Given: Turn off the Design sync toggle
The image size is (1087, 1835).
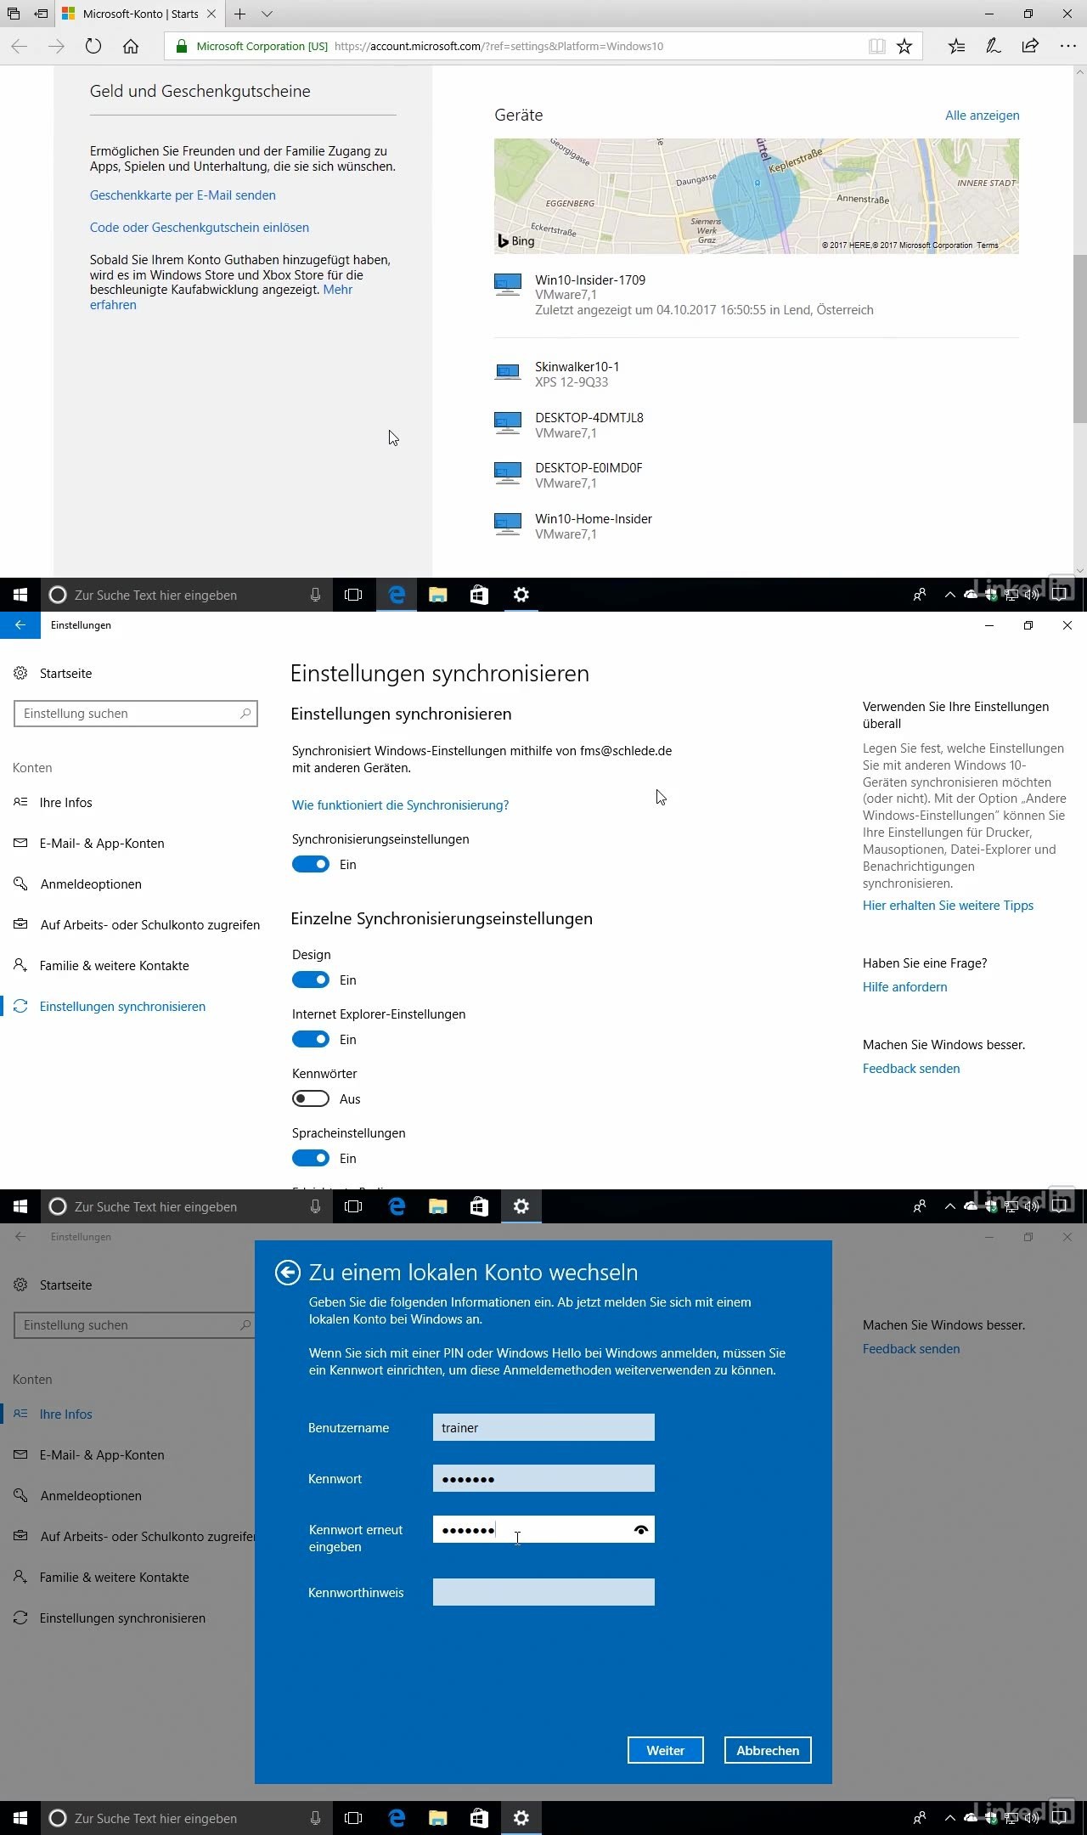Looking at the screenshot, I should pyautogui.click(x=311, y=980).
